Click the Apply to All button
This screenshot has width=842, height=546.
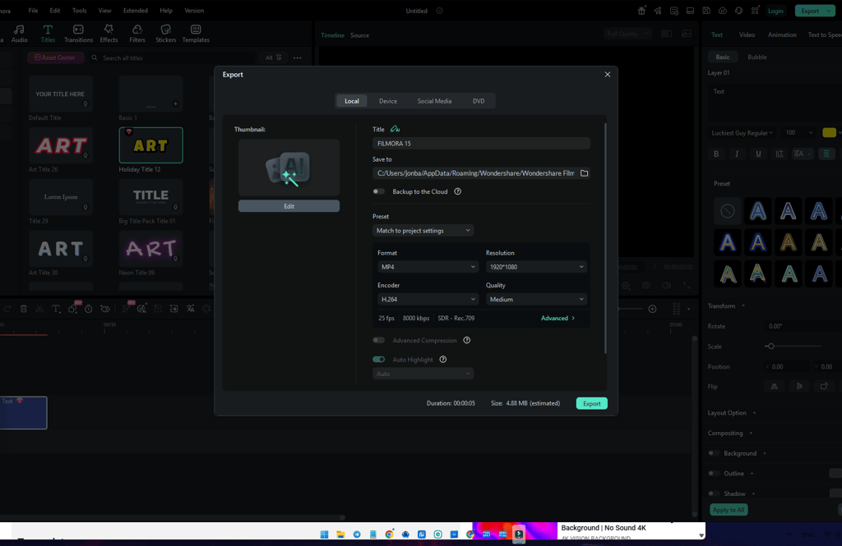coord(729,510)
